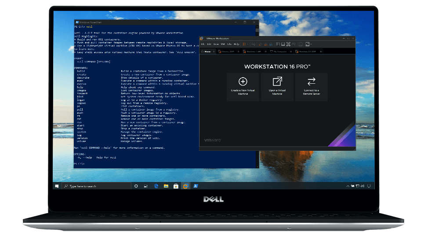The height and width of the screenshot is (239, 424).
Task: Close the Home tab in VMware
Action: click(x=214, y=51)
